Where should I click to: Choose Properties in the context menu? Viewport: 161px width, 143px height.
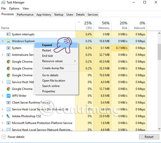tap(56, 91)
